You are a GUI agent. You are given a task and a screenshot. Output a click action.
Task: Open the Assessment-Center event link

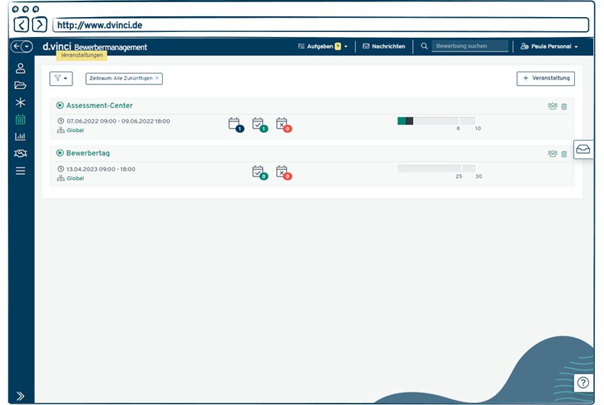click(x=99, y=105)
